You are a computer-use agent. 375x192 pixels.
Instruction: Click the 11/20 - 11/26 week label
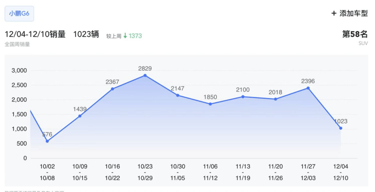pos(275,172)
